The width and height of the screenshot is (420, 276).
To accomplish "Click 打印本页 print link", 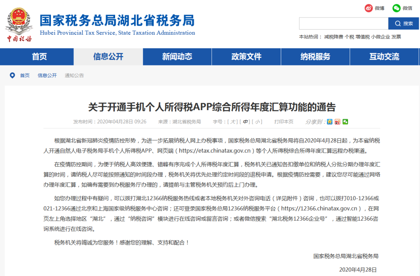I will [x=283, y=122].
